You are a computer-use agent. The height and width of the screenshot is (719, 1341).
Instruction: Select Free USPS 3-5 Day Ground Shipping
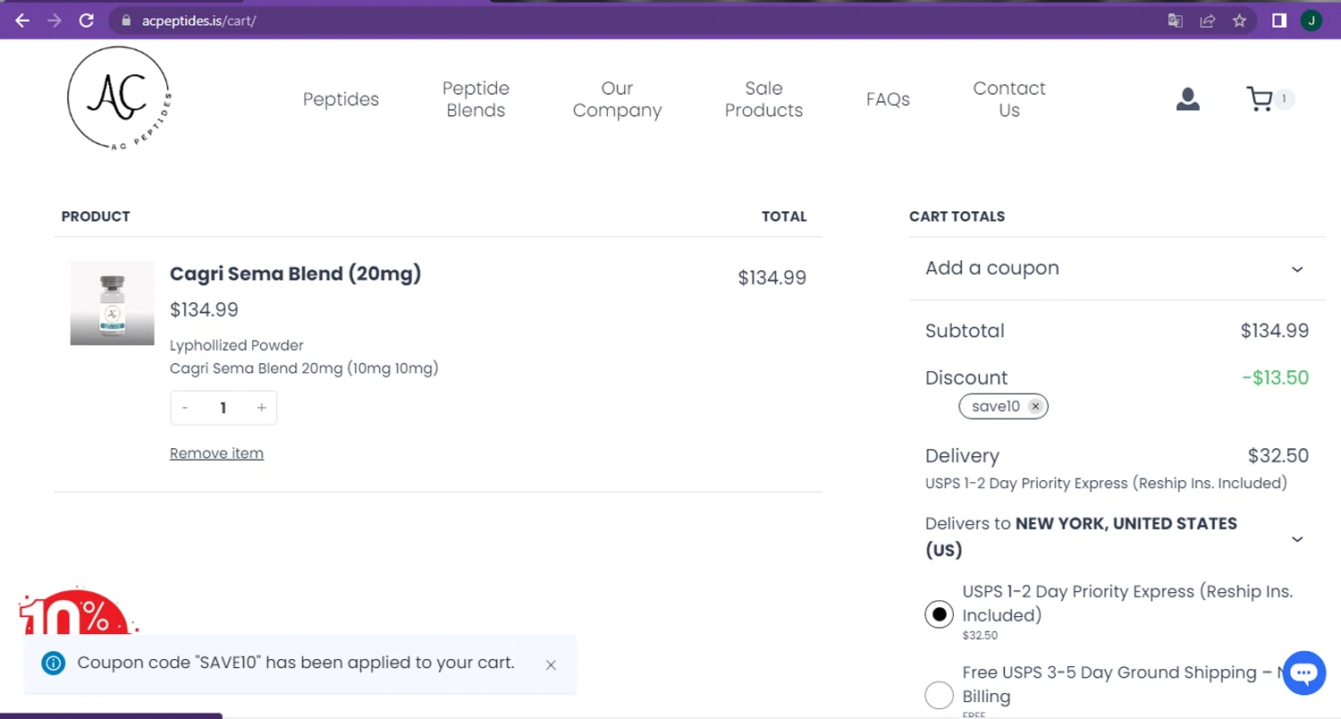click(939, 695)
